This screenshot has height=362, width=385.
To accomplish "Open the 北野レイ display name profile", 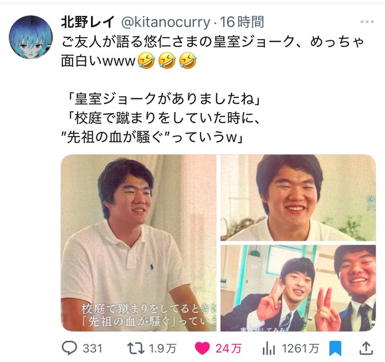I will 88,23.
